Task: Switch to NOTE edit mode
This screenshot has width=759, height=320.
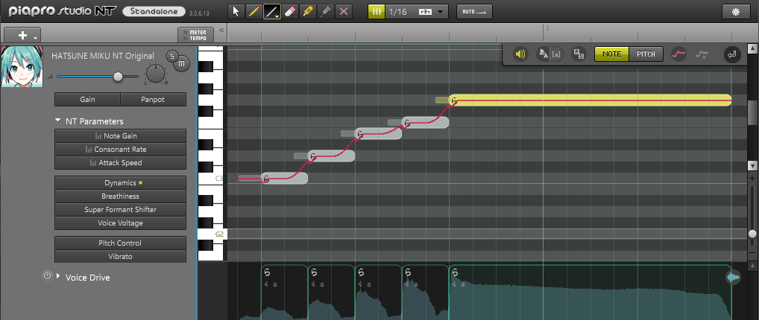Action: click(611, 54)
